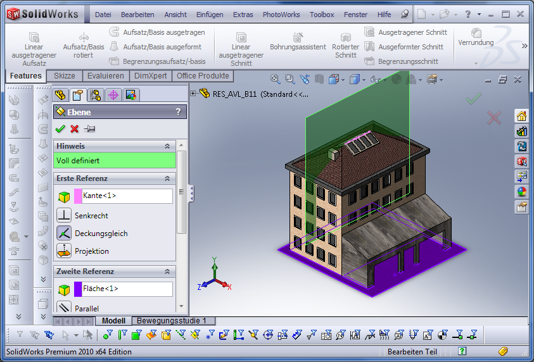Toggle the Deckungsgleich constraint option
534x362 pixels.
(x=64, y=234)
